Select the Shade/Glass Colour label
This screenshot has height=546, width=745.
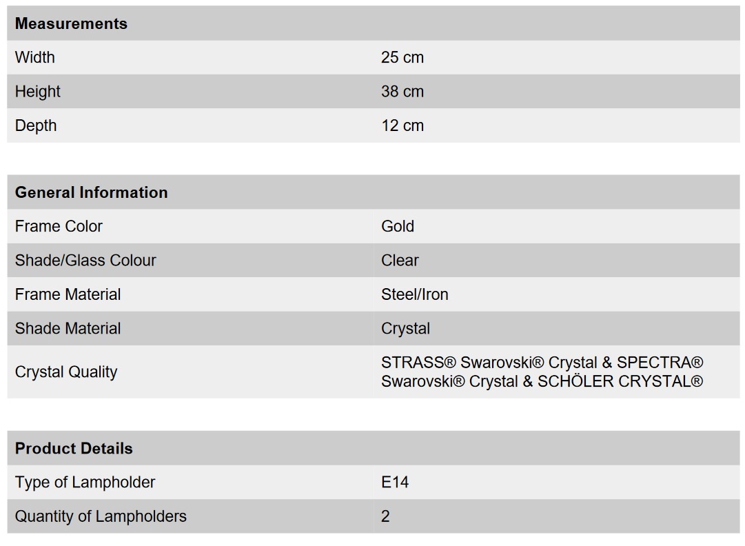coord(85,261)
